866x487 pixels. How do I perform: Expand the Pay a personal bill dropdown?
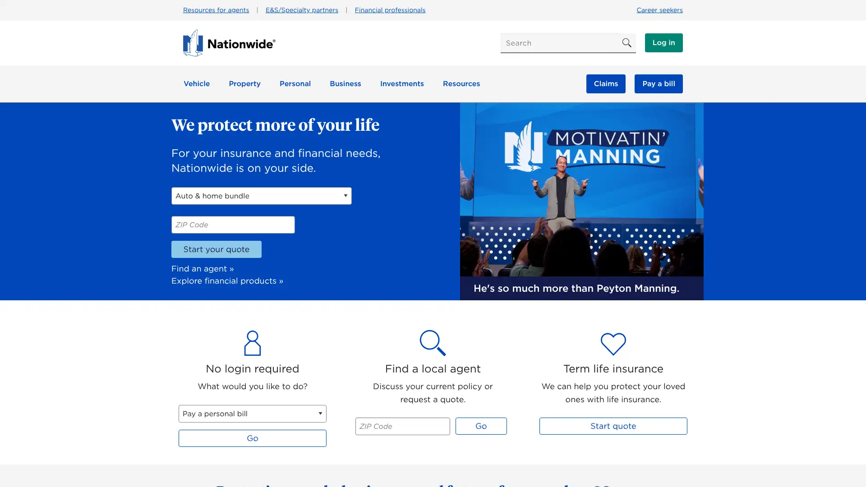pos(253,414)
